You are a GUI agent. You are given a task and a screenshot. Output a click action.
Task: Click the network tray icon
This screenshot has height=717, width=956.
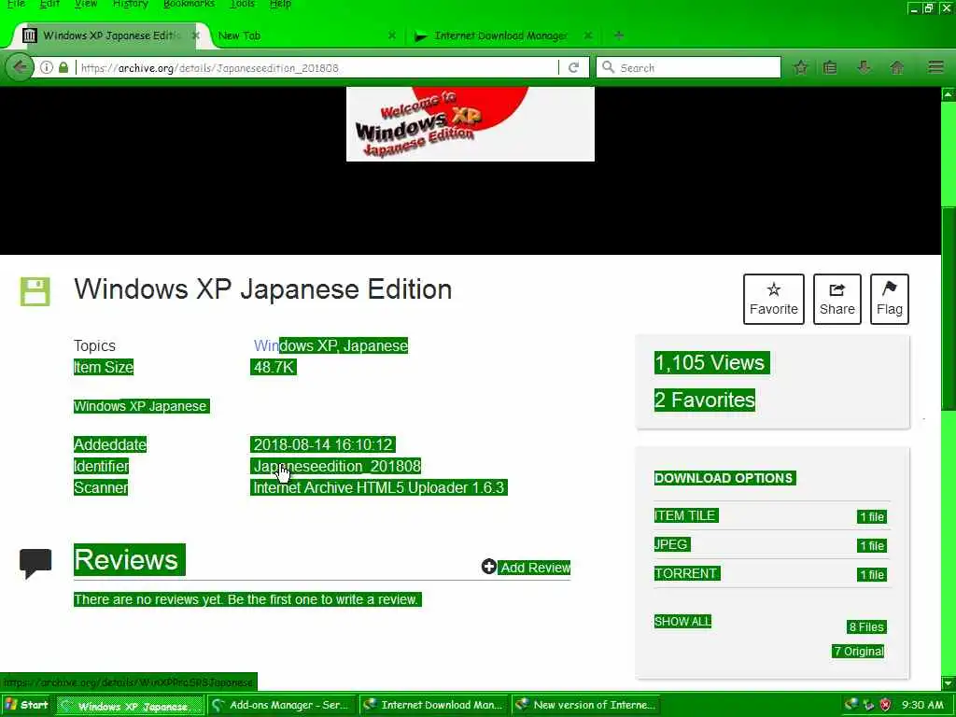coord(869,705)
